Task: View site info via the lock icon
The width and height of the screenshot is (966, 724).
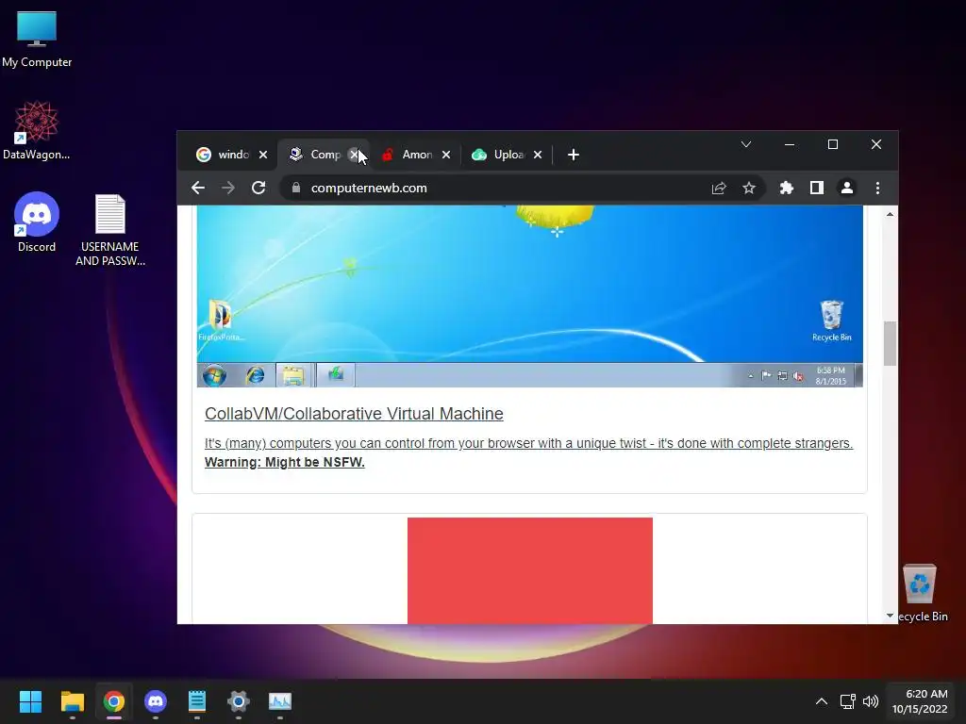Action: (x=296, y=188)
